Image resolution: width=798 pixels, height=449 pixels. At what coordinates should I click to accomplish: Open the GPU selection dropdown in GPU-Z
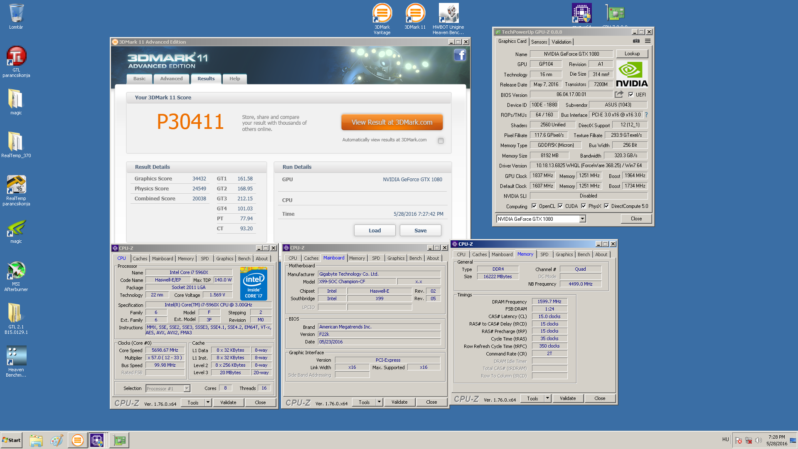click(x=583, y=219)
